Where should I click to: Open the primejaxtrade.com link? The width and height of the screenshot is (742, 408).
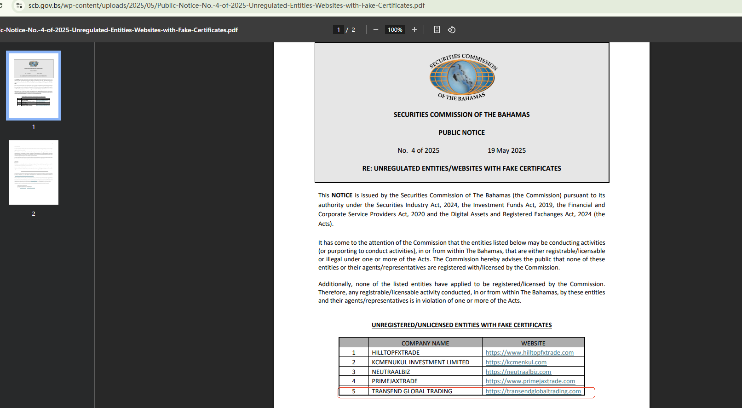[530, 381]
